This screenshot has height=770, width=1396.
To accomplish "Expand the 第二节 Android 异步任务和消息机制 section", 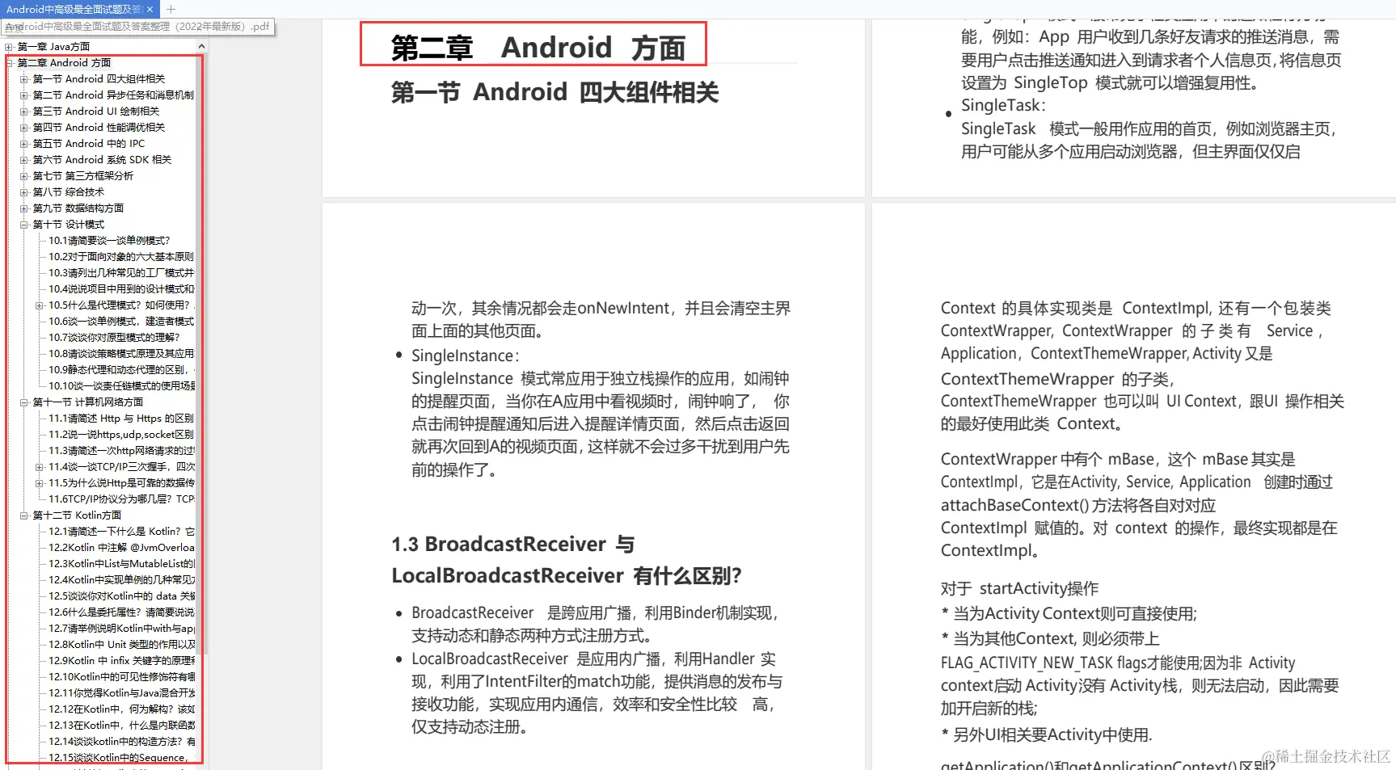I will (23, 95).
